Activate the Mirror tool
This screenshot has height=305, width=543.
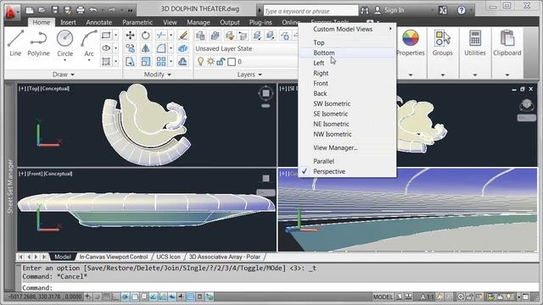145,48
